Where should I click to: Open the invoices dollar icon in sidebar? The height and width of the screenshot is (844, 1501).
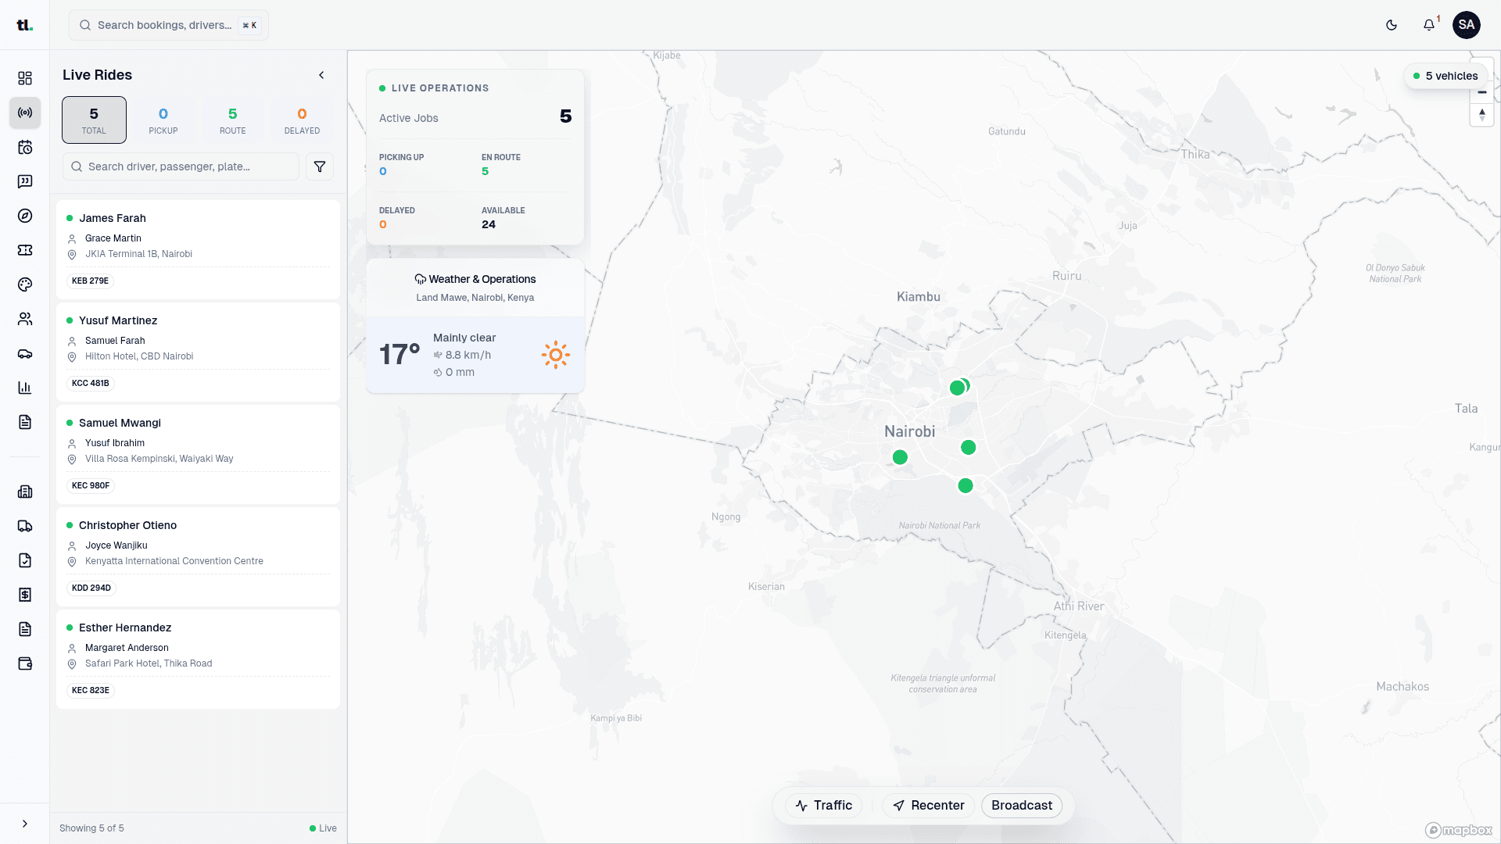tap(25, 595)
